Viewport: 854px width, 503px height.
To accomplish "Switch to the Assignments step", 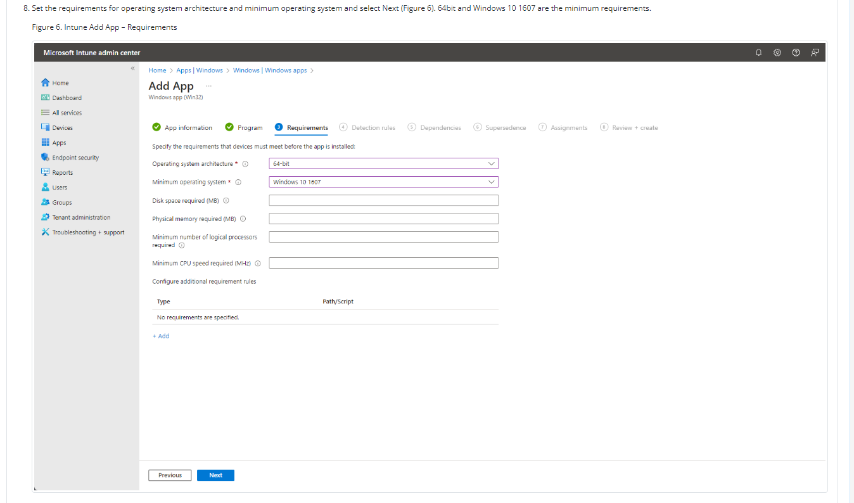I will pyautogui.click(x=563, y=127).
